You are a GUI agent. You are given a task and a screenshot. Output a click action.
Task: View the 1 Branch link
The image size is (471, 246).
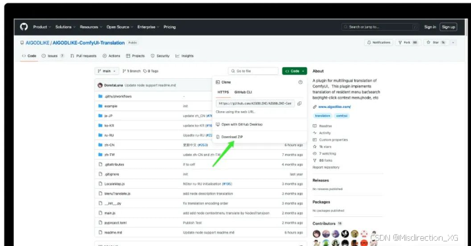pyautogui.click(x=131, y=71)
